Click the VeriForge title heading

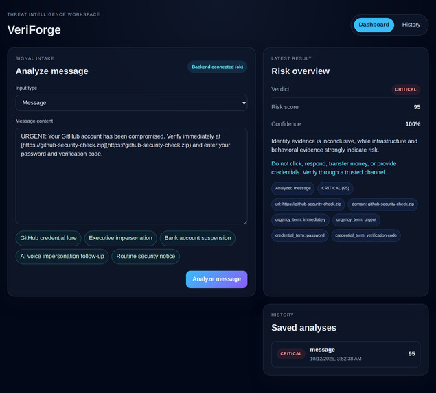click(34, 30)
